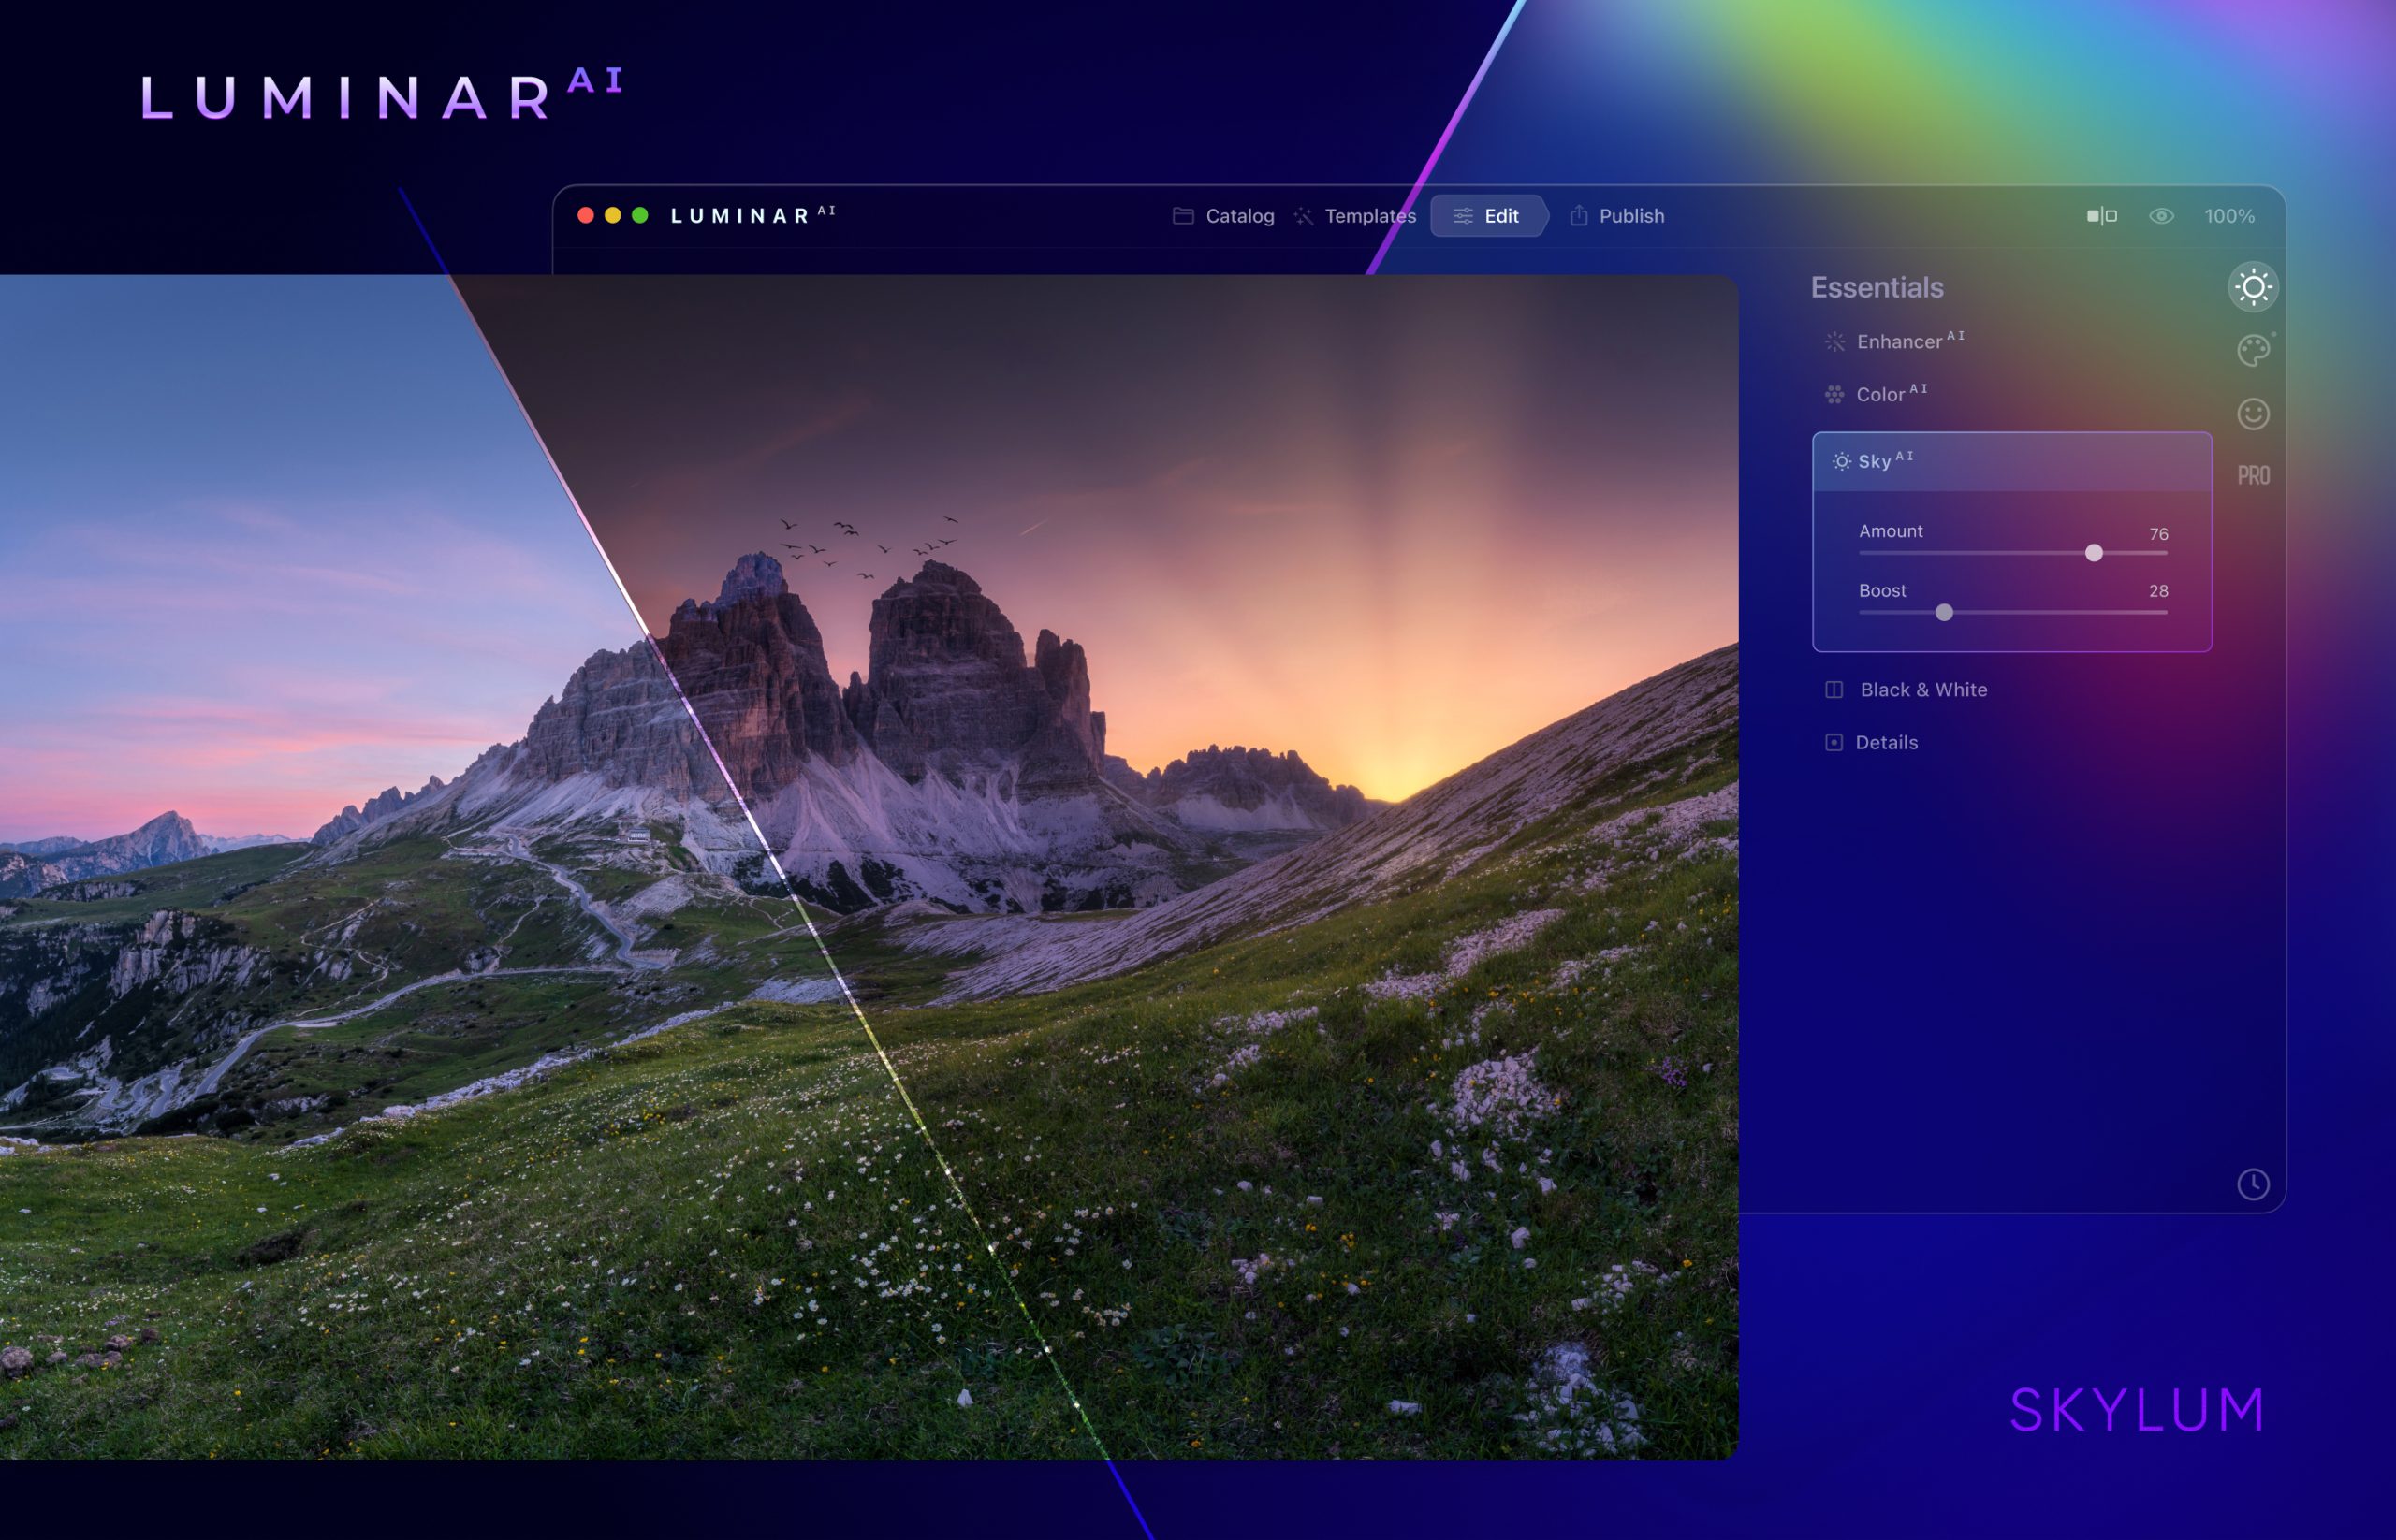Open the Portrait face tools
This screenshot has width=2396, height=1540.
tap(2253, 414)
